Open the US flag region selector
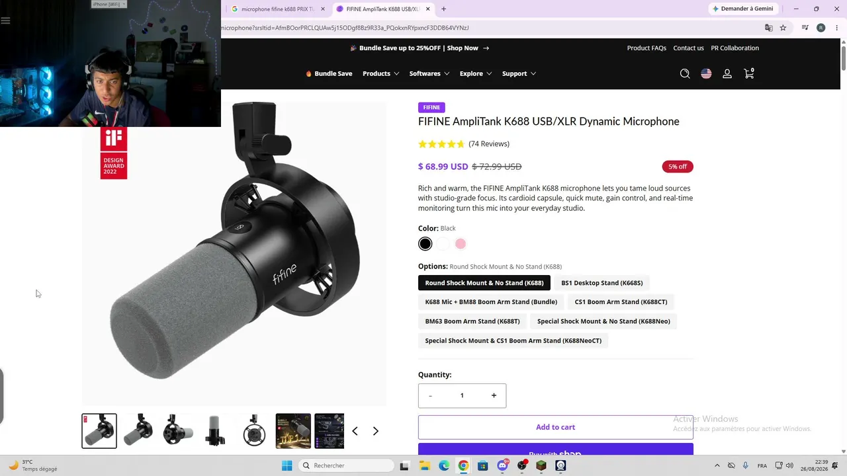 (706, 73)
